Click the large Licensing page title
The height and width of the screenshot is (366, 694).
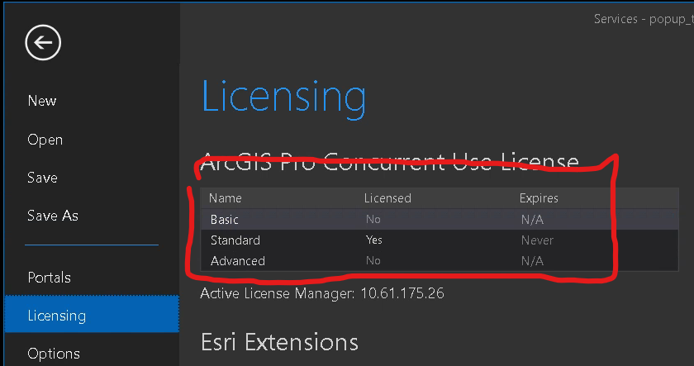click(283, 97)
